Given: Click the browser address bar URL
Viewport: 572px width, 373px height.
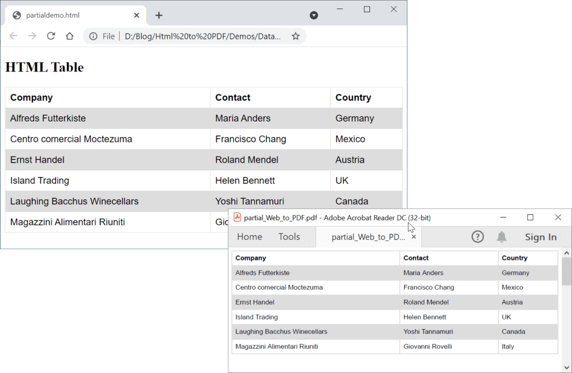Looking at the screenshot, I should point(202,36).
